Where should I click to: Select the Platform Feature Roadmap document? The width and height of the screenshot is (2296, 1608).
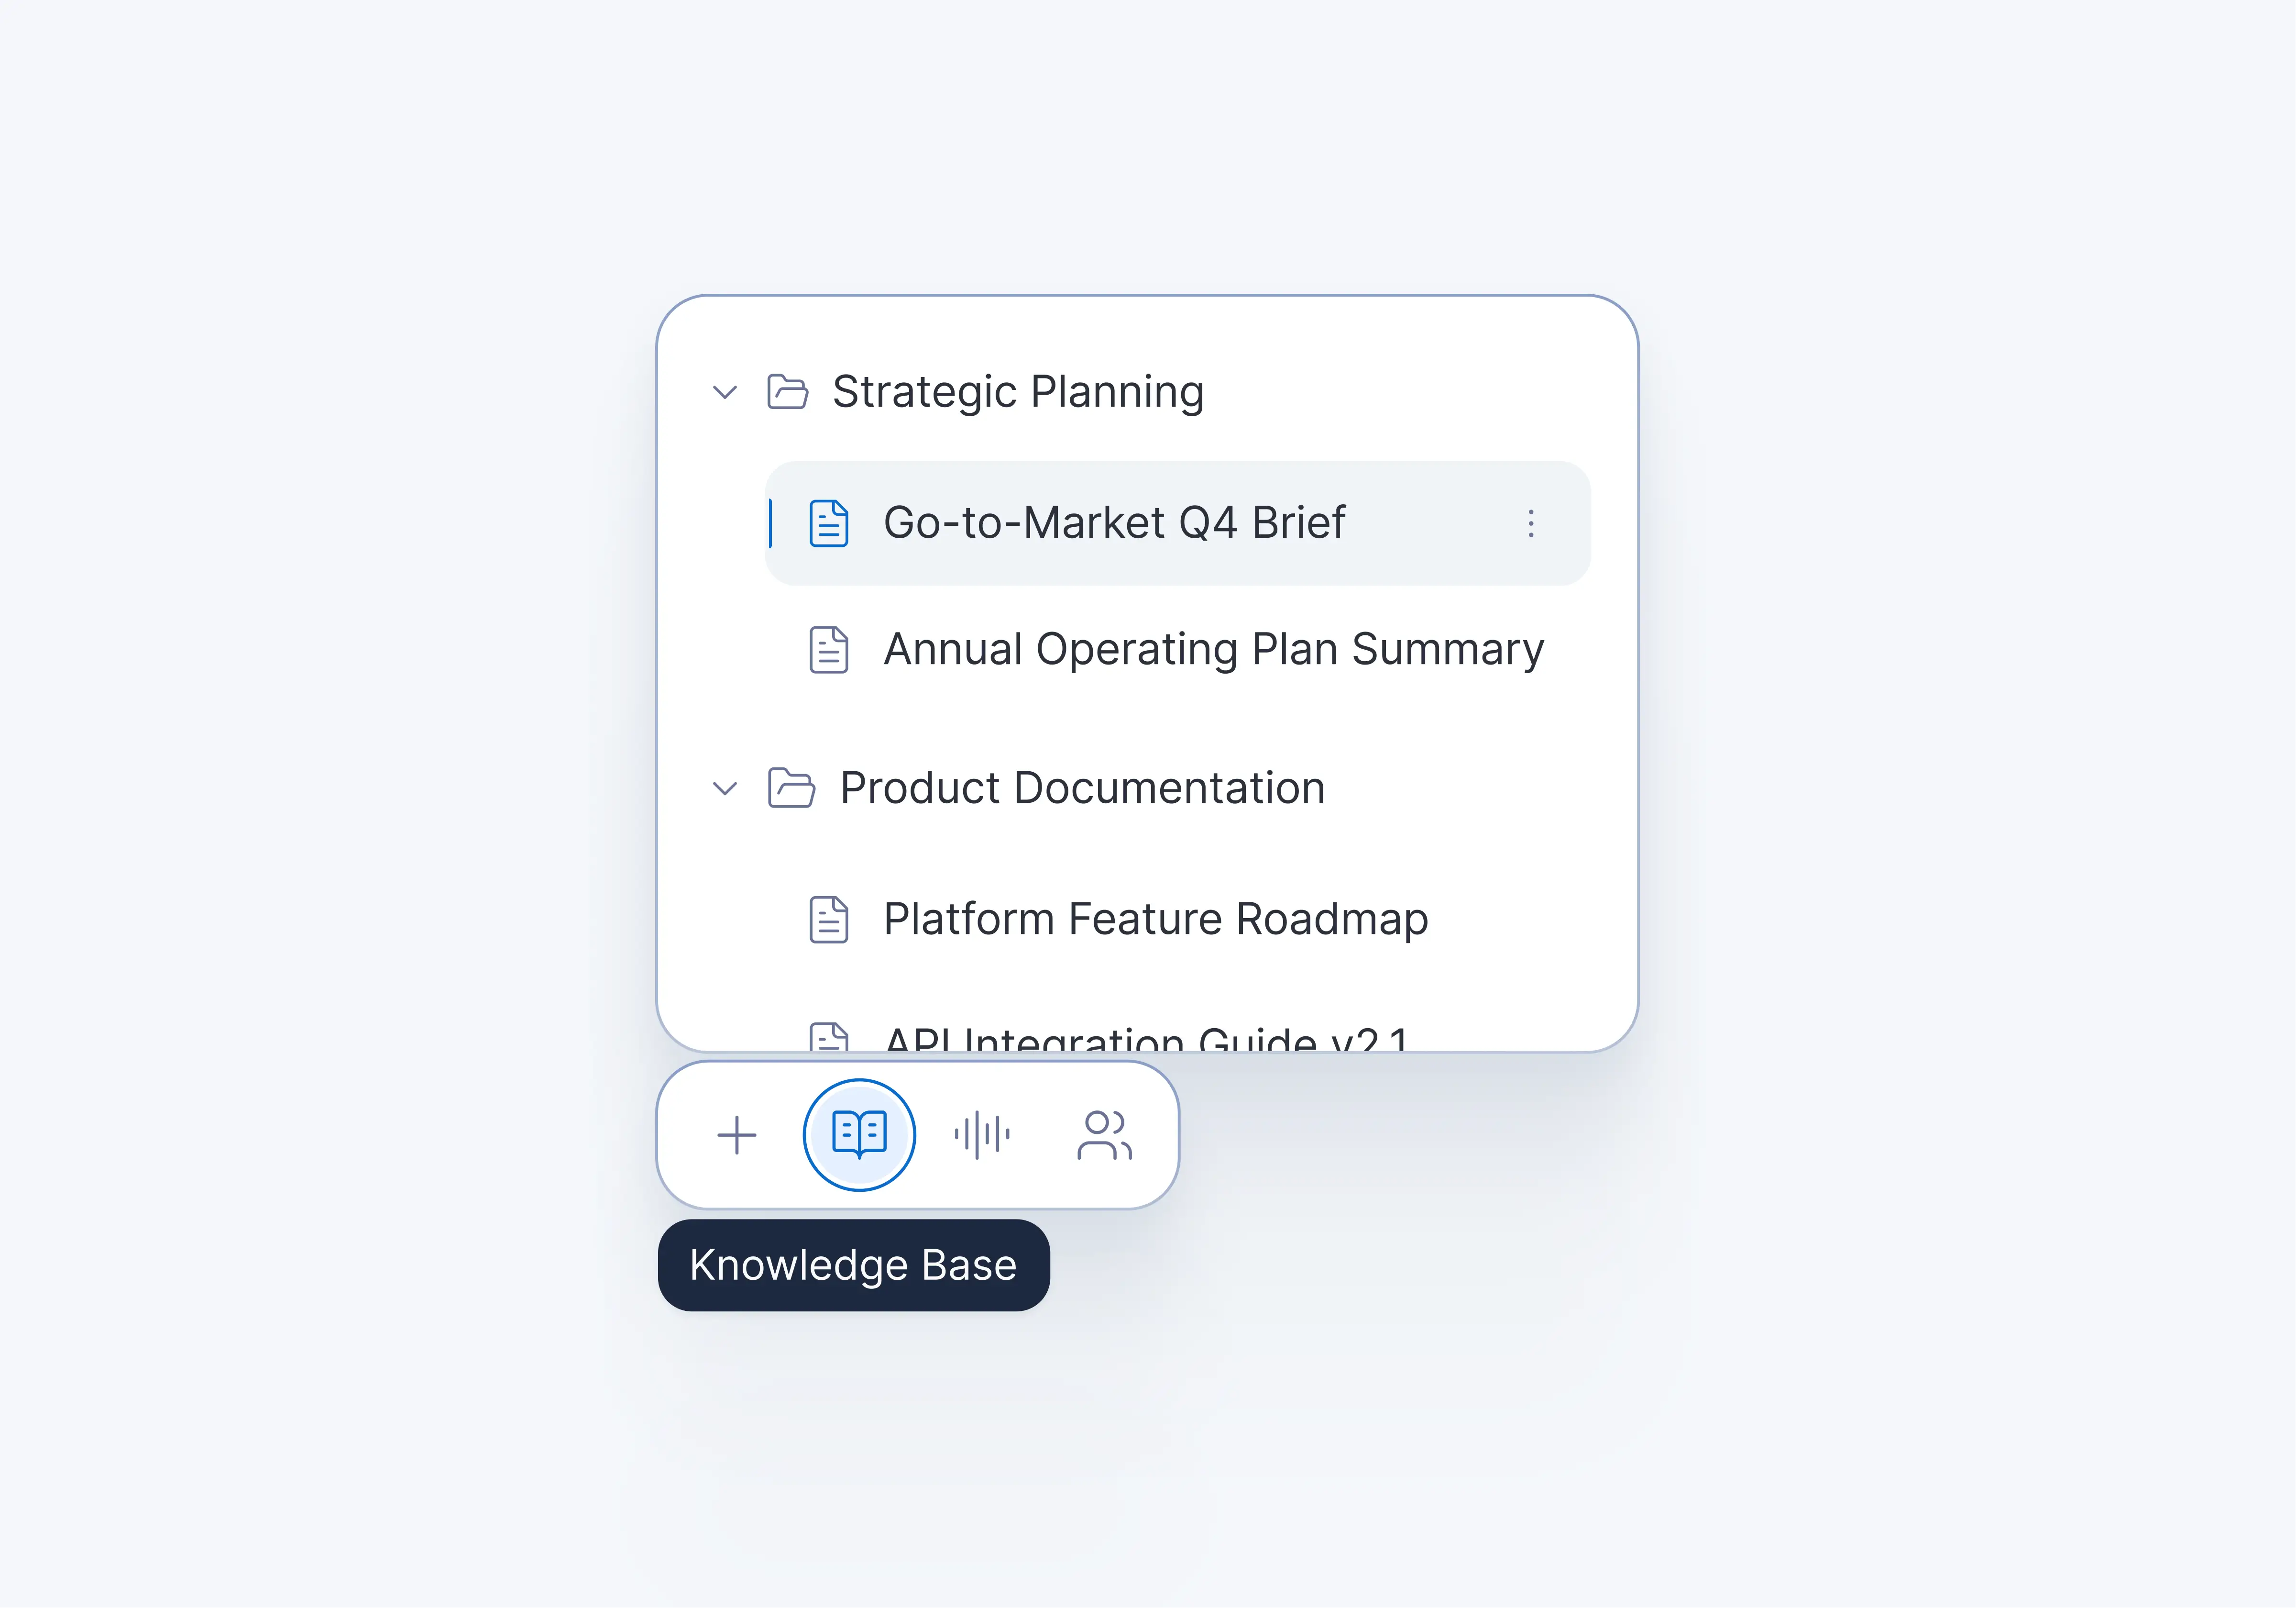click(x=1155, y=918)
